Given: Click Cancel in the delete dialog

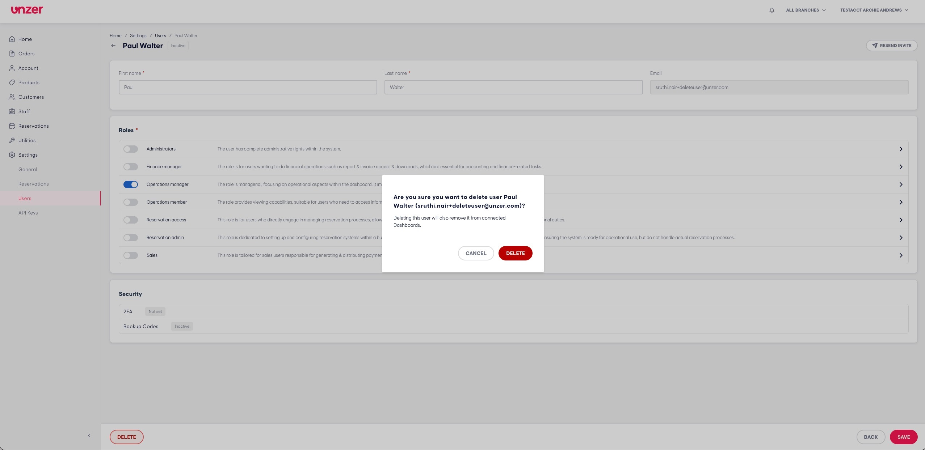Looking at the screenshot, I should click(476, 253).
